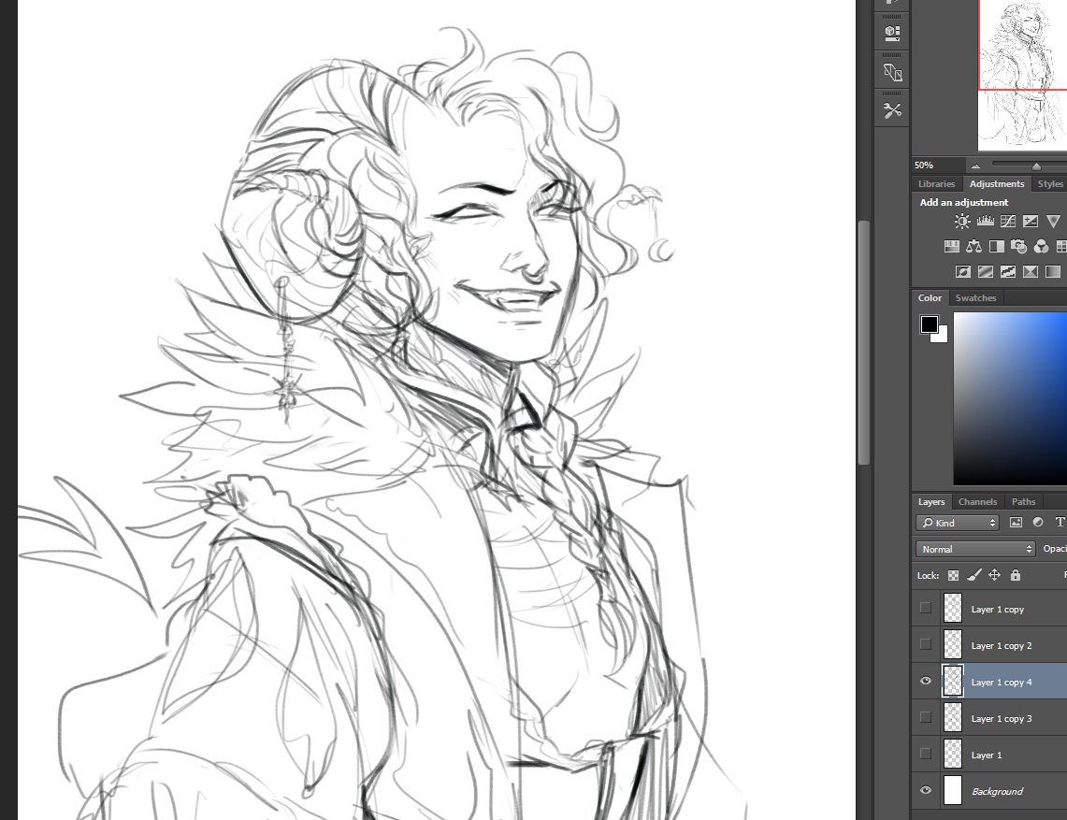Switch to the Styles tab
Image resolution: width=1067 pixels, height=820 pixels.
[x=1049, y=184]
